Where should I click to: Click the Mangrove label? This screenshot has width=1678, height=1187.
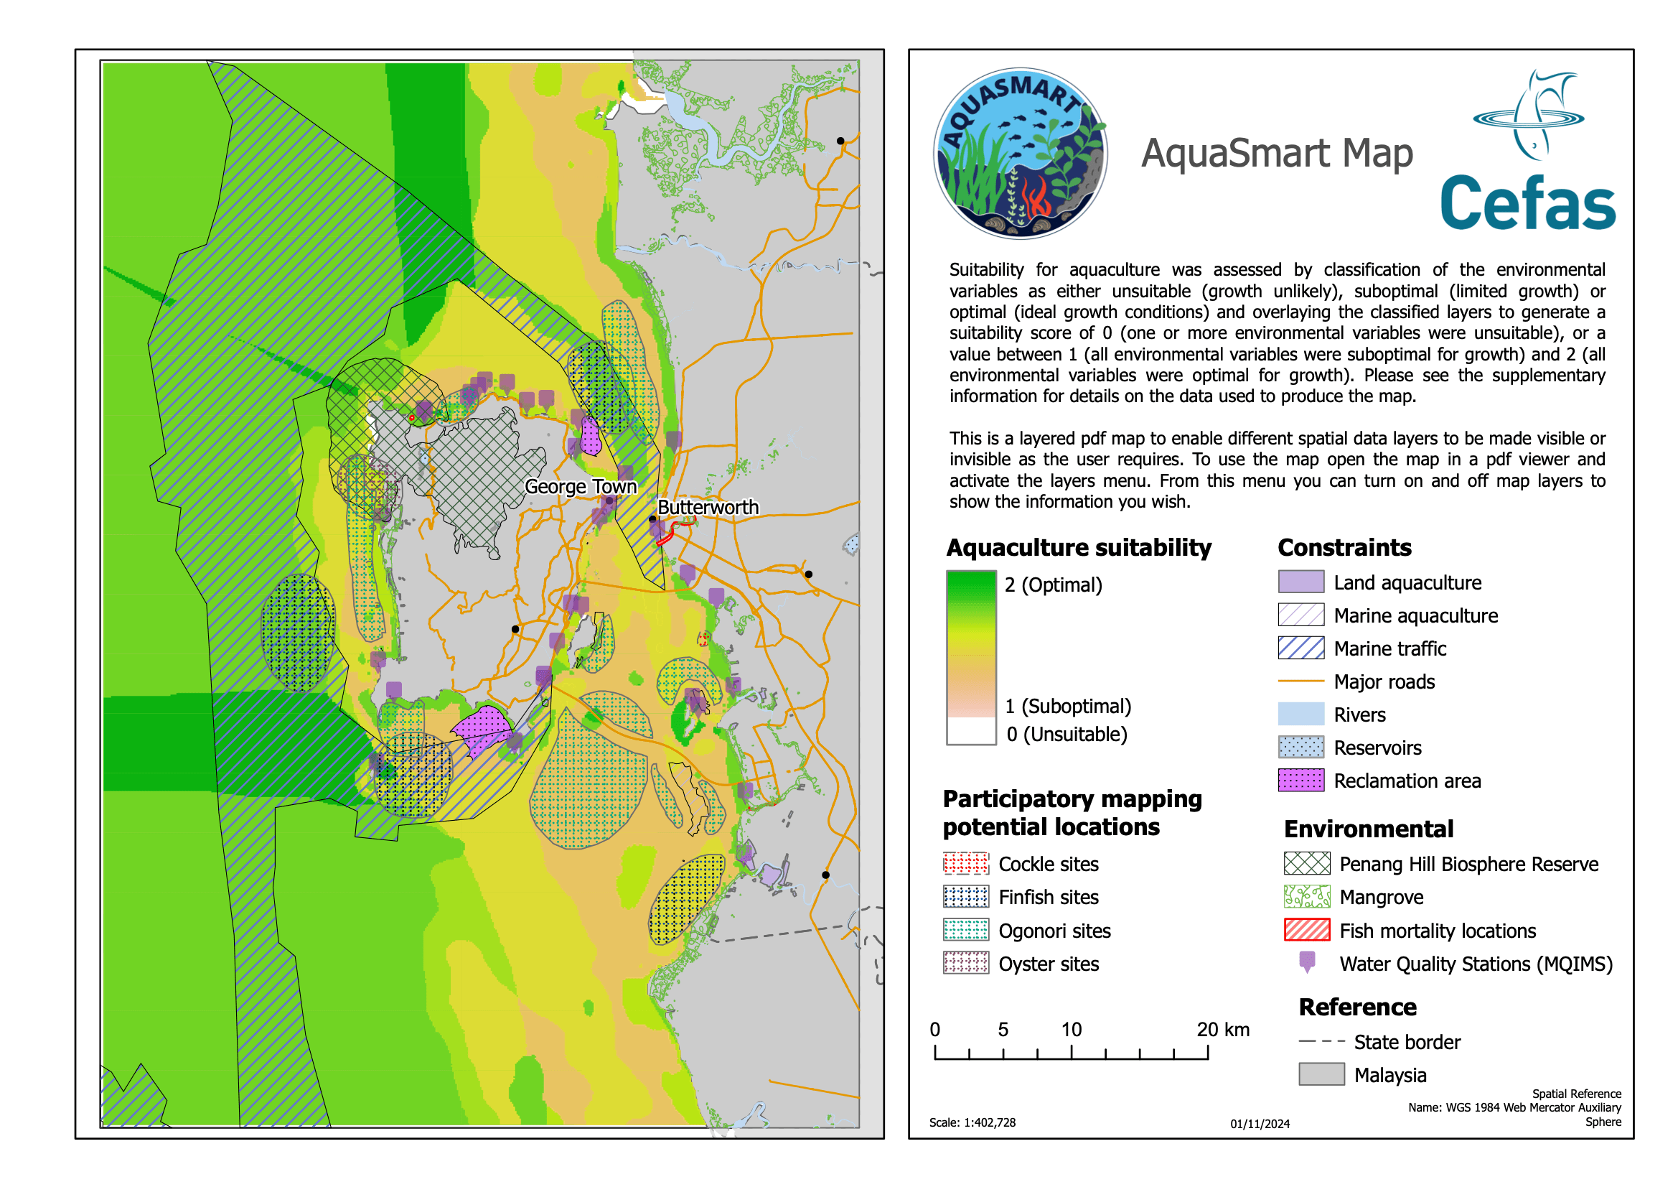point(1382,898)
